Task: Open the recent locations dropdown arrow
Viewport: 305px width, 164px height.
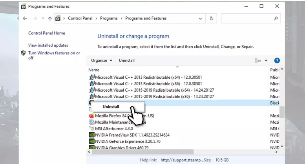Action: click(x=42, y=18)
